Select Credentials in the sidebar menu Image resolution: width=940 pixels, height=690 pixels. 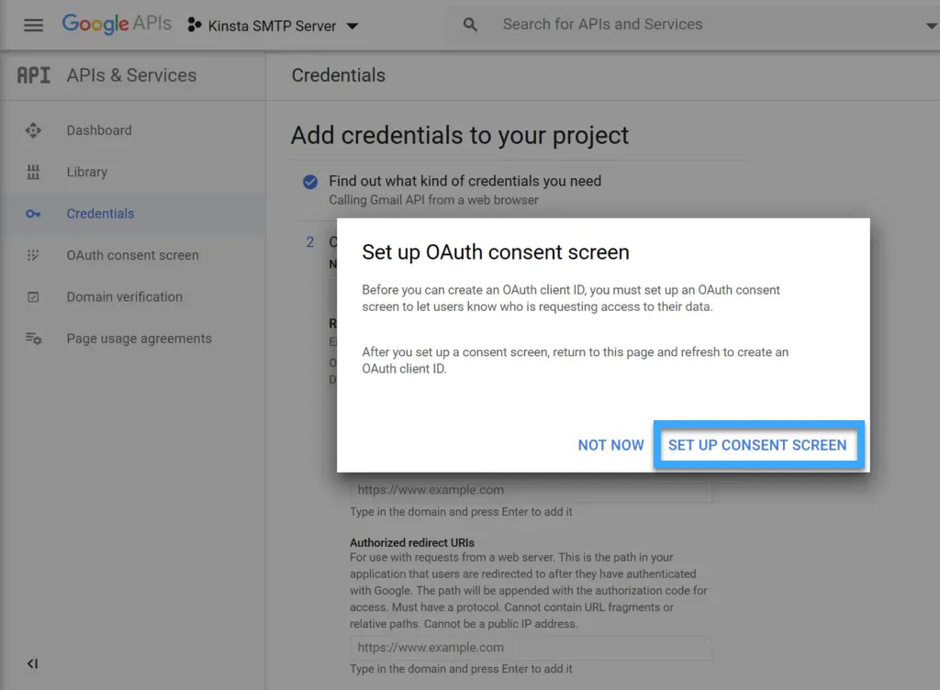tap(100, 213)
